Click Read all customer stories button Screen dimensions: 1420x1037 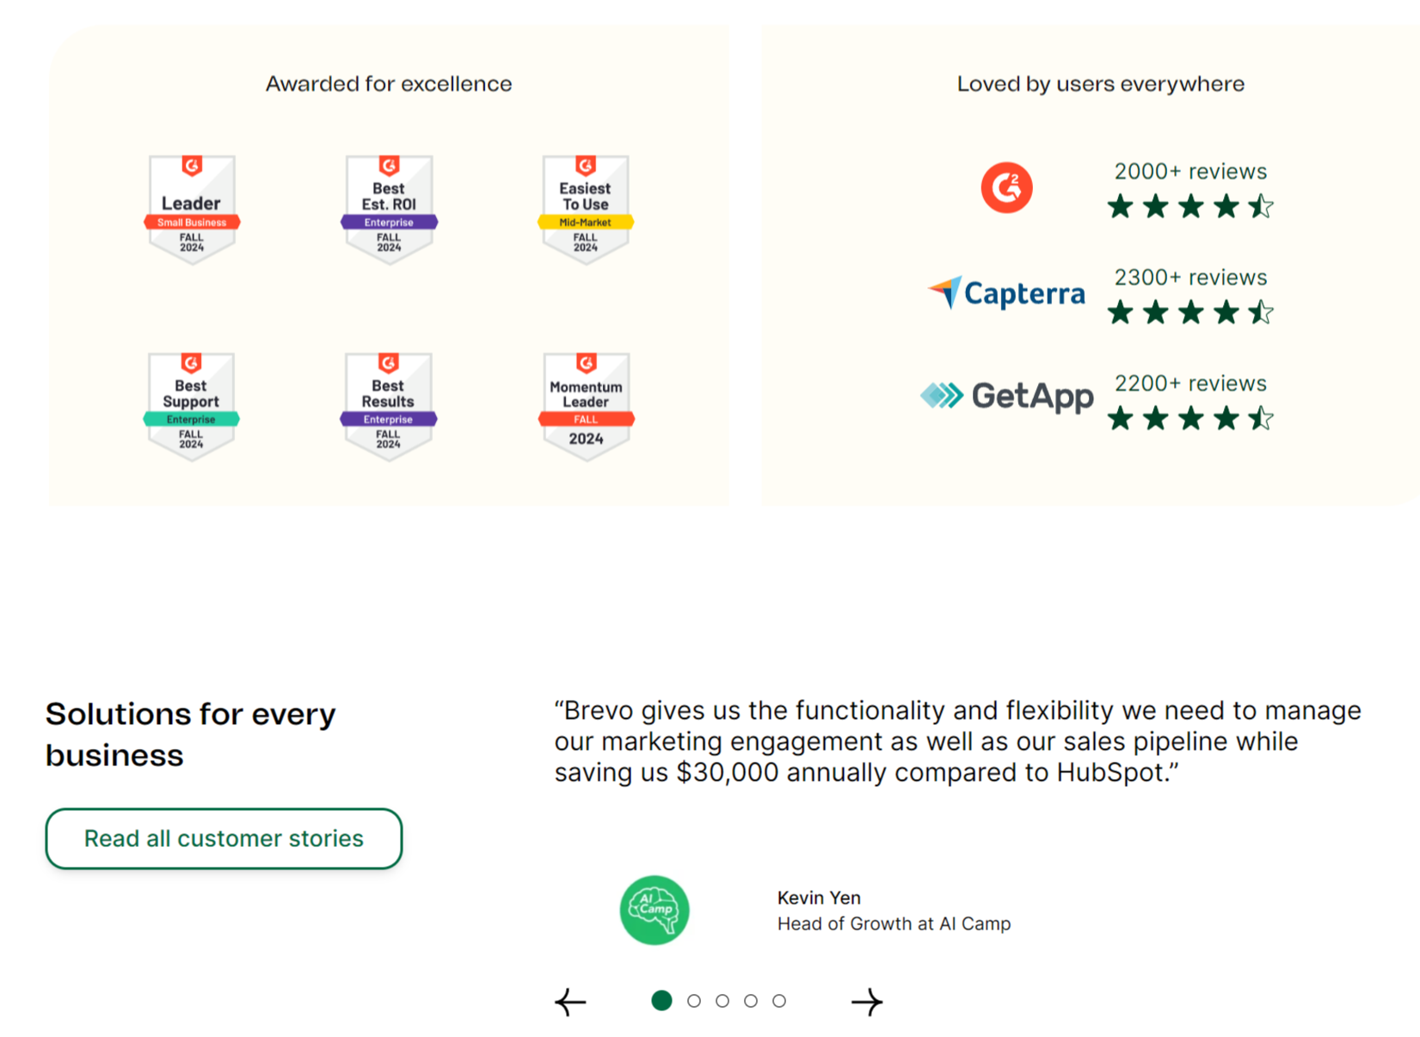pyautogui.click(x=224, y=838)
